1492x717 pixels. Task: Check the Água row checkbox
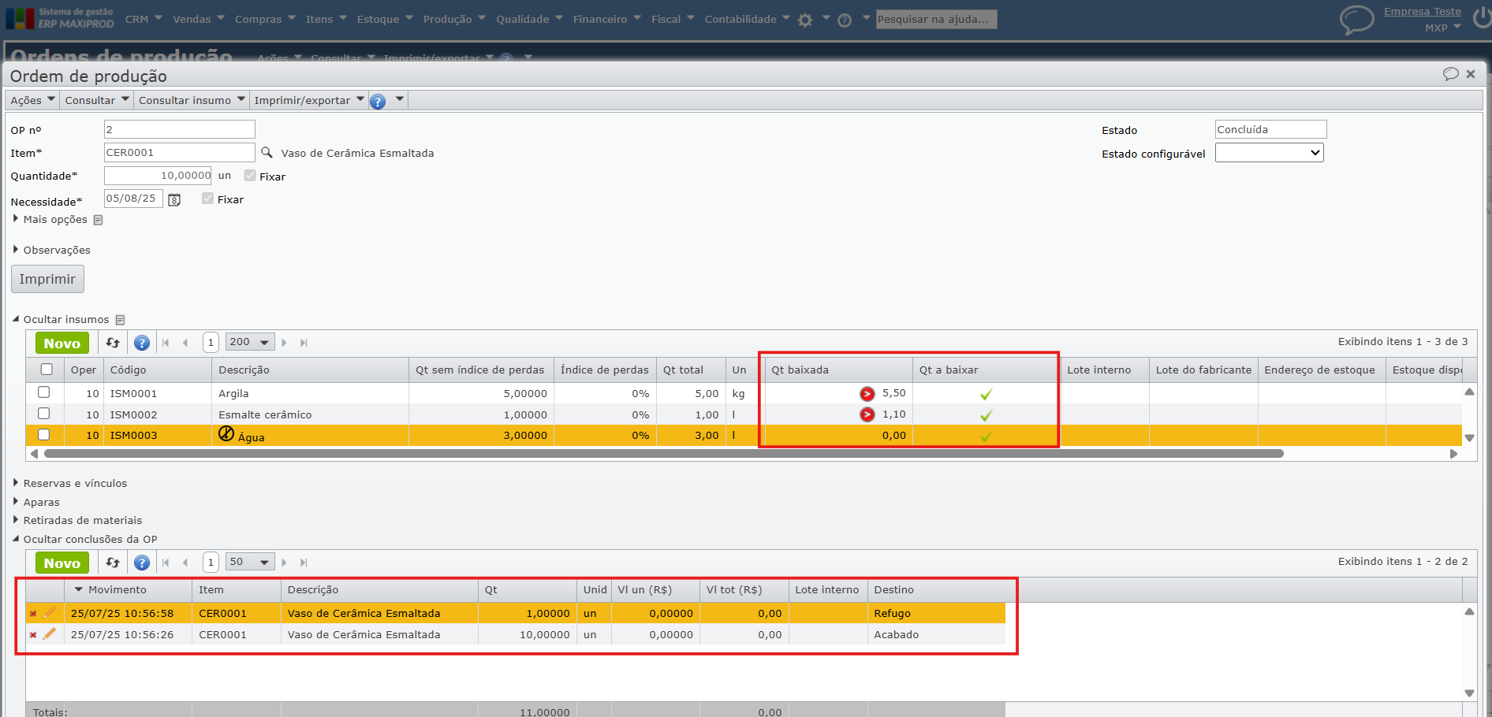coord(44,435)
